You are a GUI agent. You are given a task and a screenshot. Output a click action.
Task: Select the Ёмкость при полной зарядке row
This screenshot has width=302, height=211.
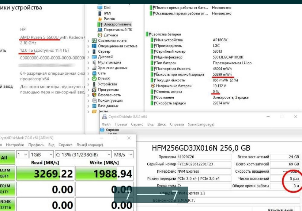pos(180,74)
